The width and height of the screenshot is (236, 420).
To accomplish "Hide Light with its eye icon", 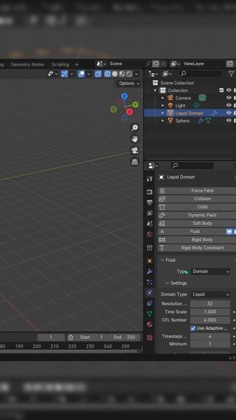I will coord(229,105).
